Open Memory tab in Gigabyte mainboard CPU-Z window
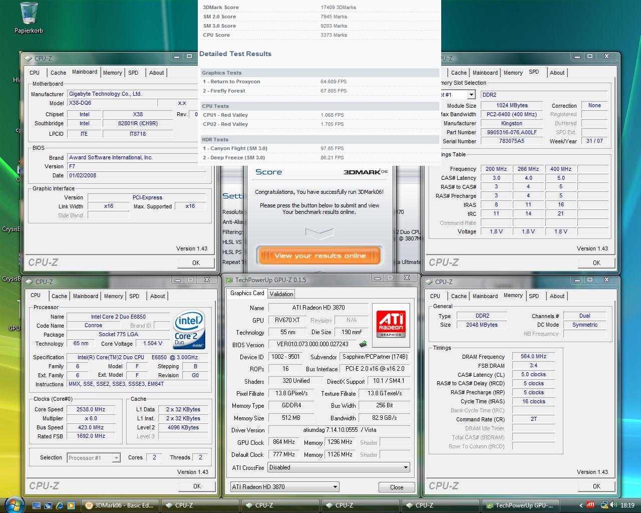 coord(112,73)
